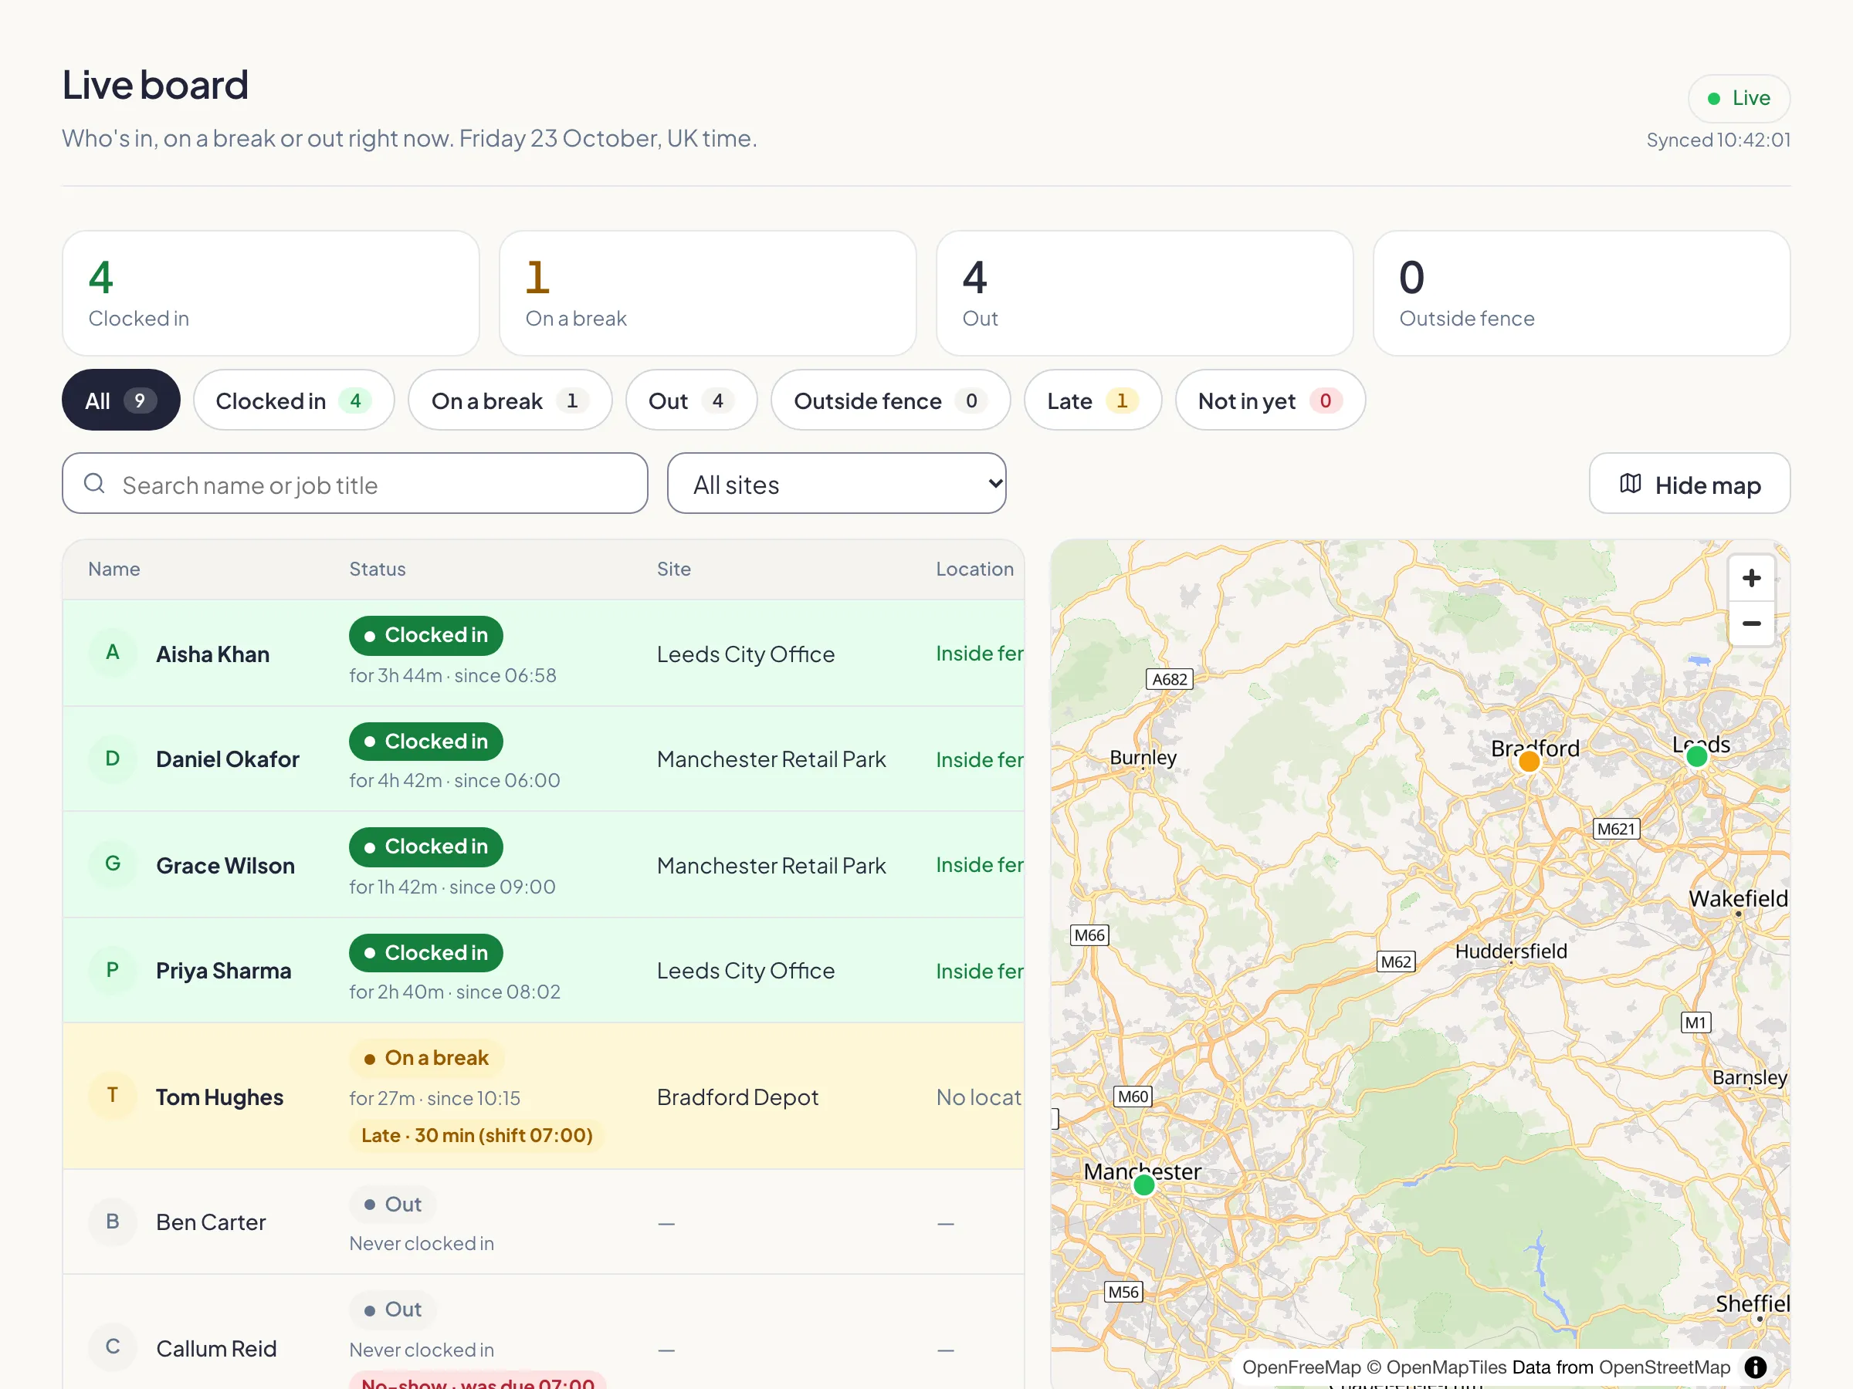Image resolution: width=1853 pixels, height=1389 pixels.
Task: Click Ben Carter's avatar initial
Action: (x=112, y=1222)
